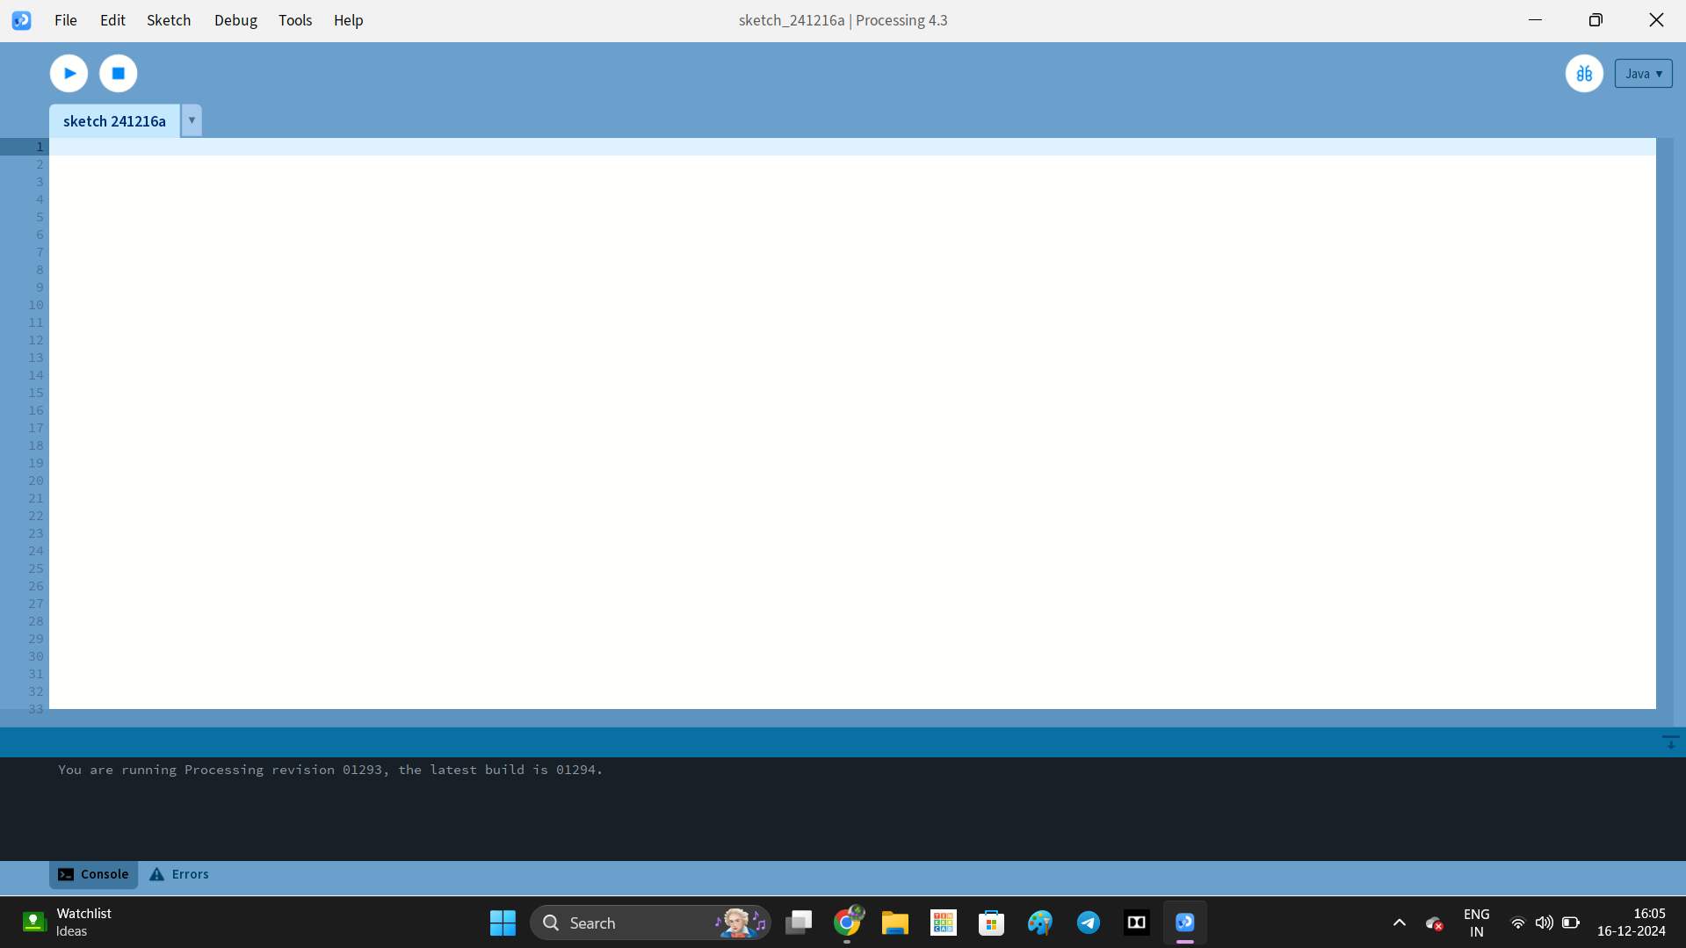Open the Sketch menu
Screen dimensions: 1686x948
(169, 20)
